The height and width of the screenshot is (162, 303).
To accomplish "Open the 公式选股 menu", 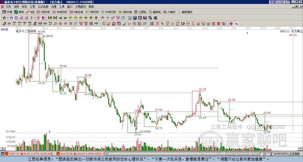I will point(43,7).
